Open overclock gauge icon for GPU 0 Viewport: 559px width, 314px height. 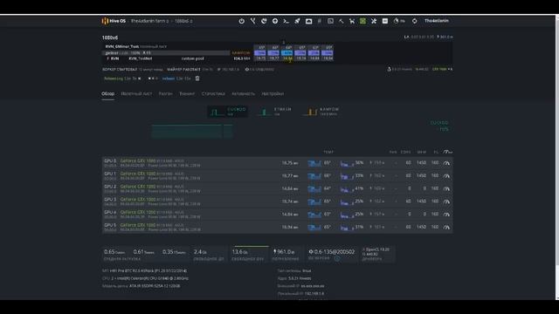(446, 163)
